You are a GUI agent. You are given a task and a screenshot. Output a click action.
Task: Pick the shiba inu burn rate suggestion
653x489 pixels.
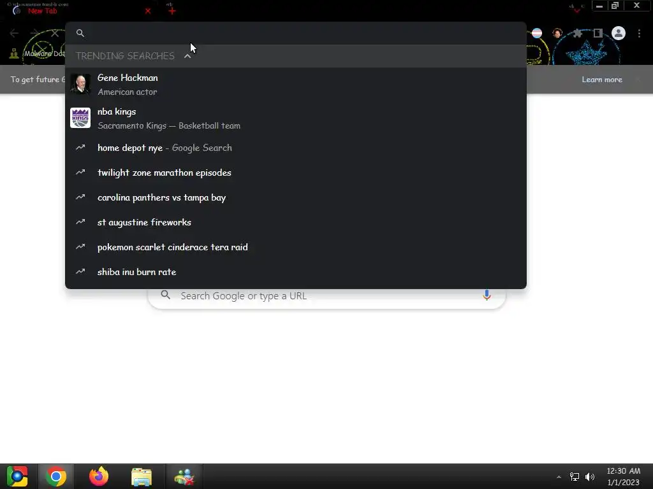[296, 272]
